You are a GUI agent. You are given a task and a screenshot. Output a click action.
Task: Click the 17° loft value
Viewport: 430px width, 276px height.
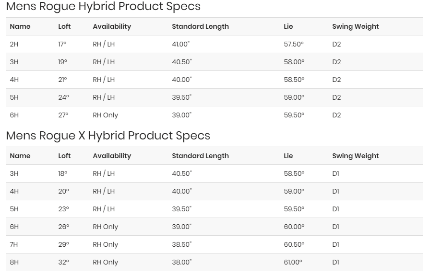click(x=62, y=44)
